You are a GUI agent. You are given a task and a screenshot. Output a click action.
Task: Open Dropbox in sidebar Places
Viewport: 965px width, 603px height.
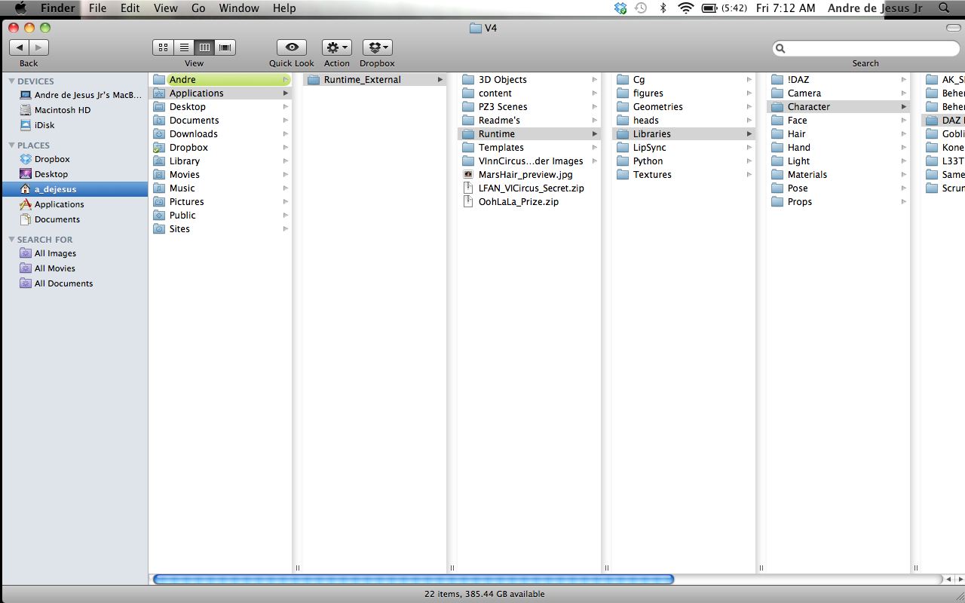tap(75, 159)
